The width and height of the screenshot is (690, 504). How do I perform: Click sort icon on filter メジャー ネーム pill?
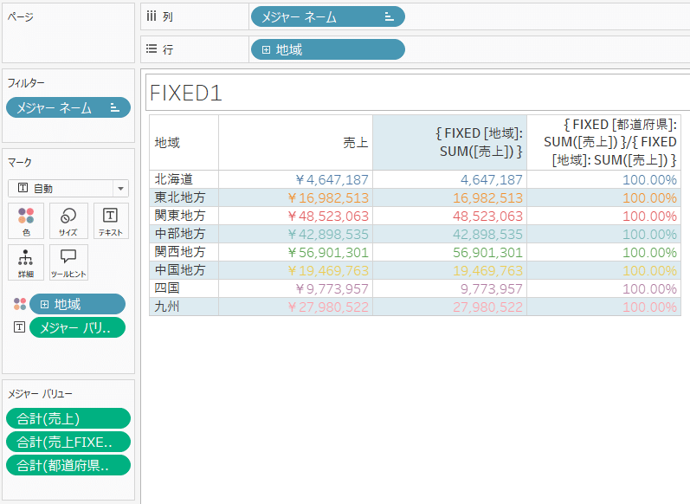point(114,107)
